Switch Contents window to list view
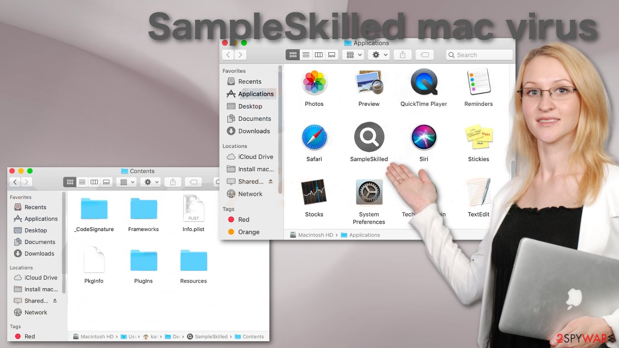Screen dimensions: 619x348 pos(82,182)
